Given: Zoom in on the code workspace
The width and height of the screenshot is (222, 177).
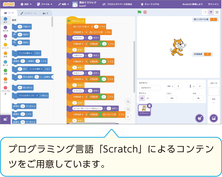Looking at the screenshot, I should [x=128, y=102].
